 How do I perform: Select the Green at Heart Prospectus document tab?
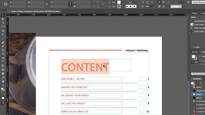35,11
